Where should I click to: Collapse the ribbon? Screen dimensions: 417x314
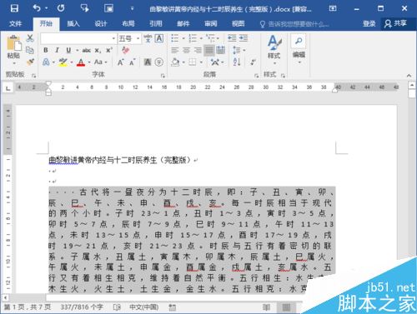pyautogui.click(x=409, y=75)
